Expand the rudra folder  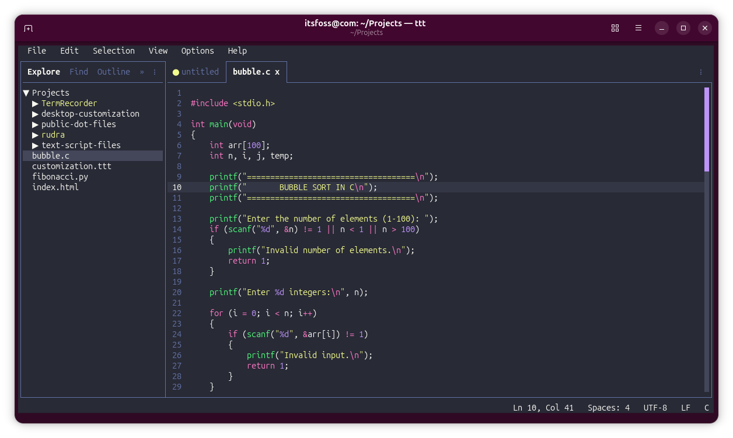(x=36, y=135)
